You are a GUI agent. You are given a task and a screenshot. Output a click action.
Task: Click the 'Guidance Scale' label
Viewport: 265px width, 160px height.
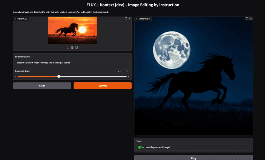[22, 71]
